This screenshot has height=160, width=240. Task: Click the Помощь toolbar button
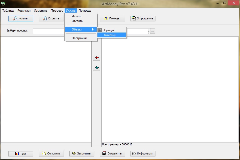112,18
